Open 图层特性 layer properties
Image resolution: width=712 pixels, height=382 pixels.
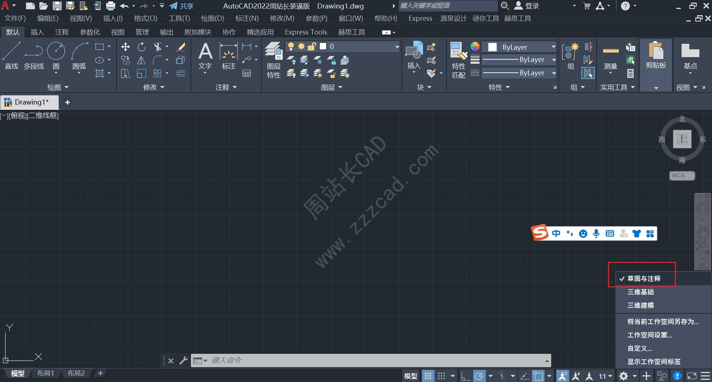point(274,60)
